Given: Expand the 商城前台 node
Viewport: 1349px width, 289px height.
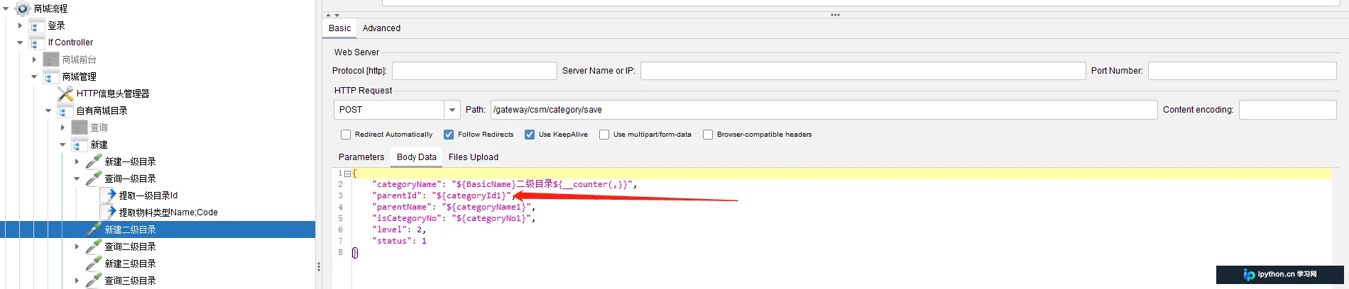Looking at the screenshot, I should point(35,59).
